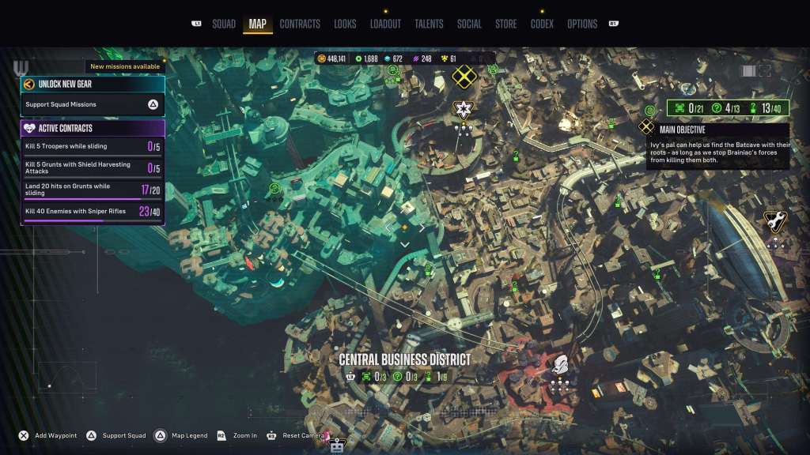Click the green ring resource icon showing 1,688
810x455 pixels.
click(x=358, y=58)
